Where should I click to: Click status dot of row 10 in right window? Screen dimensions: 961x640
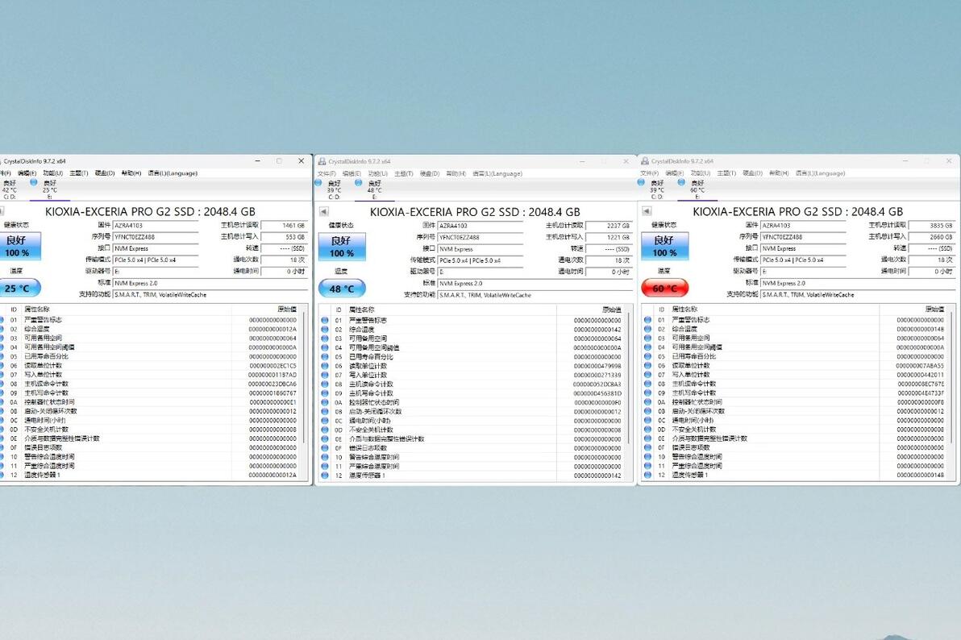tap(648, 457)
